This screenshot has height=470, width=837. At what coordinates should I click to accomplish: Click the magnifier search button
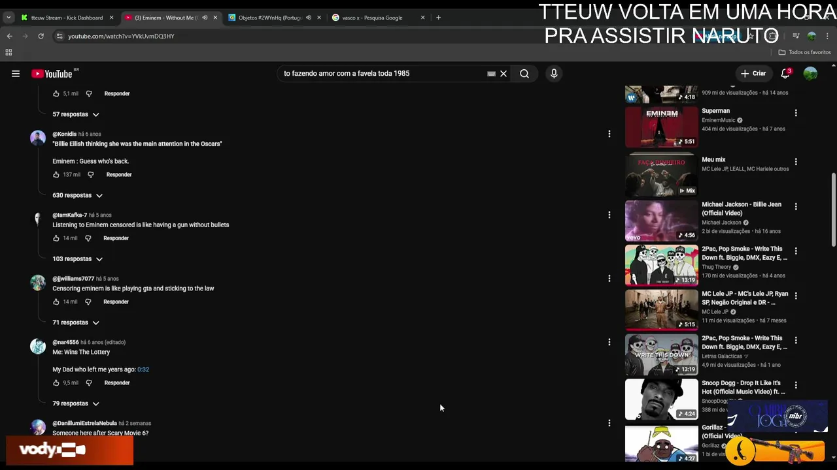(x=524, y=74)
